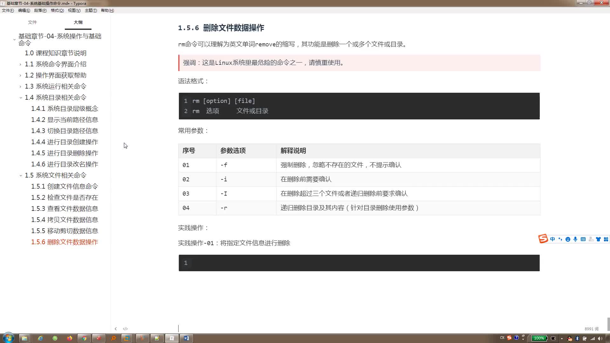This screenshot has height=343, width=610.
Task: Open 帮助(H) menu
Action: coord(107,10)
